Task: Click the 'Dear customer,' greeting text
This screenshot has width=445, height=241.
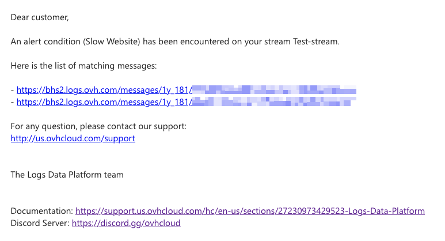Action: (40, 17)
